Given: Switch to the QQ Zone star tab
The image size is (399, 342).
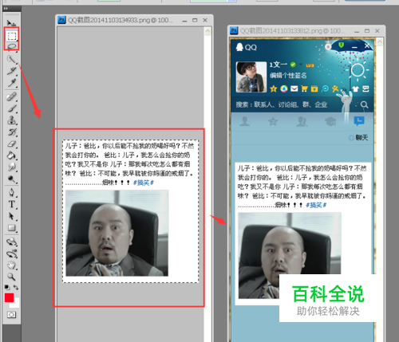Looking at the screenshot, I should click(273, 121).
